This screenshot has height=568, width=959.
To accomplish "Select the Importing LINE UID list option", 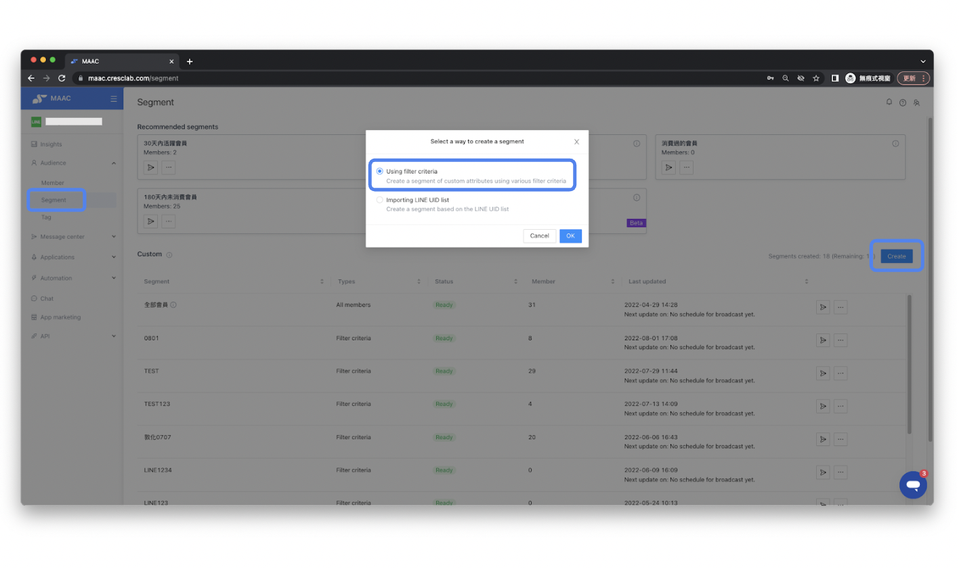I will point(379,200).
